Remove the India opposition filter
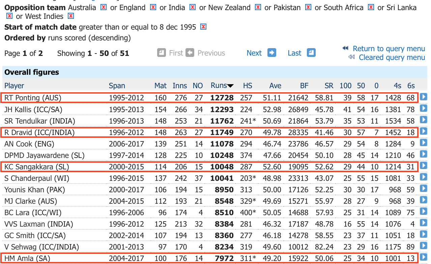 193,7
